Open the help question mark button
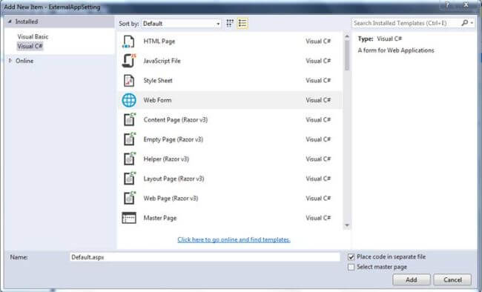482x292 pixels. click(x=448, y=4)
